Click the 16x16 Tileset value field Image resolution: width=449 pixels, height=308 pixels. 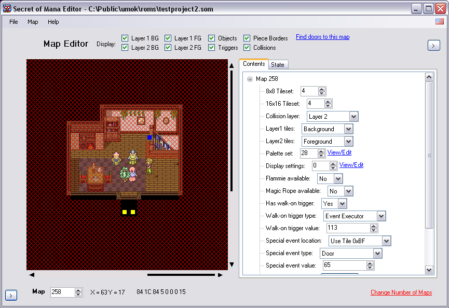316,104
